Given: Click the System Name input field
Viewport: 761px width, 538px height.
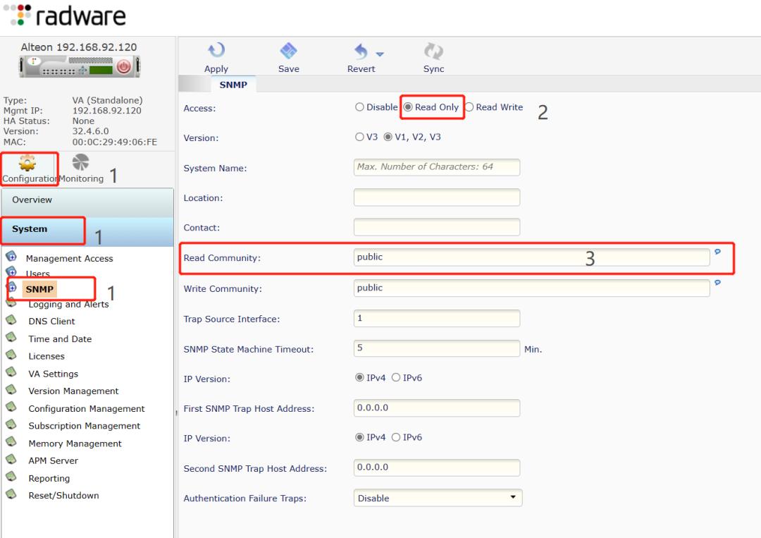Looking at the screenshot, I should (x=436, y=167).
